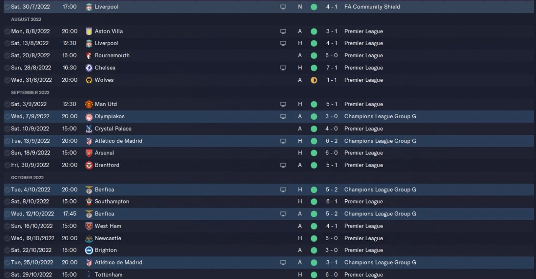Image resolution: width=536 pixels, height=279 pixels.
Task: Click the TV icon on the Community Shield row
Action: (x=283, y=7)
